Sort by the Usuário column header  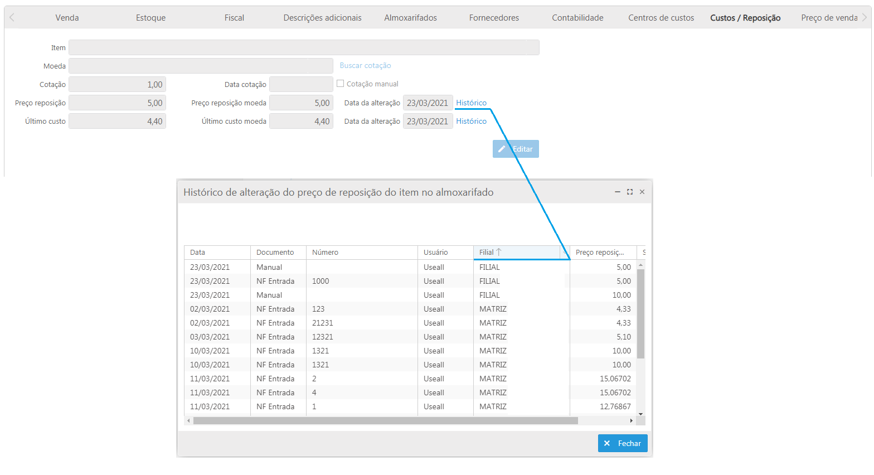445,252
